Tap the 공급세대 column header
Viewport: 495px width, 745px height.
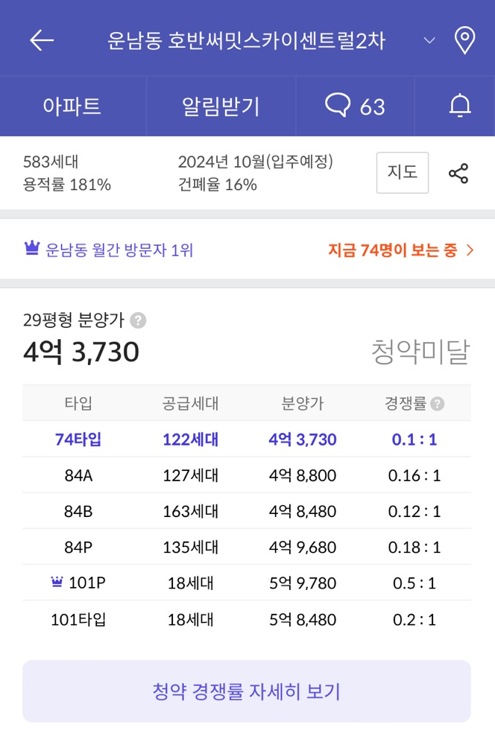190,404
